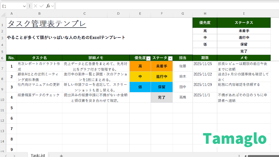Click the blue 保留 status cell
The image size is (279, 157).
[x=162, y=87]
